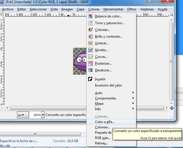The width and height of the screenshot is (183, 148).
Task: Choose Tono y saturación... menu entry
Action: pos(111,23)
